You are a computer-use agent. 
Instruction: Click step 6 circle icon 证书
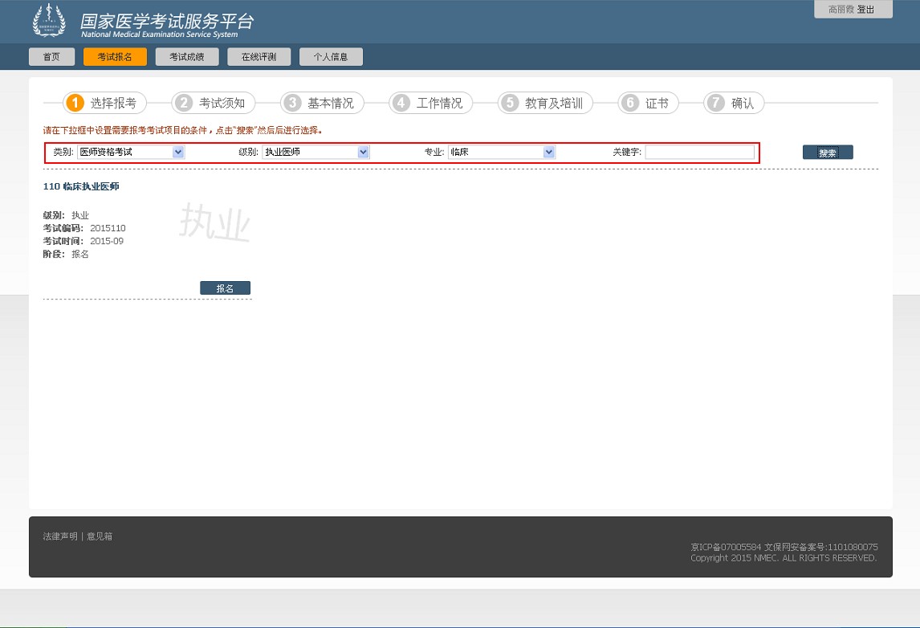coord(630,103)
